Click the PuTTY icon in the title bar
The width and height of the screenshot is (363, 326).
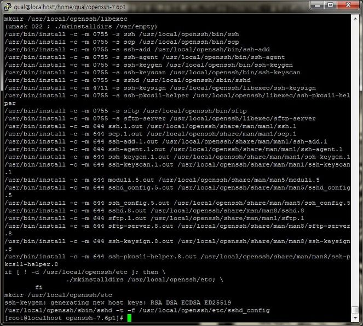pyautogui.click(x=7, y=7)
